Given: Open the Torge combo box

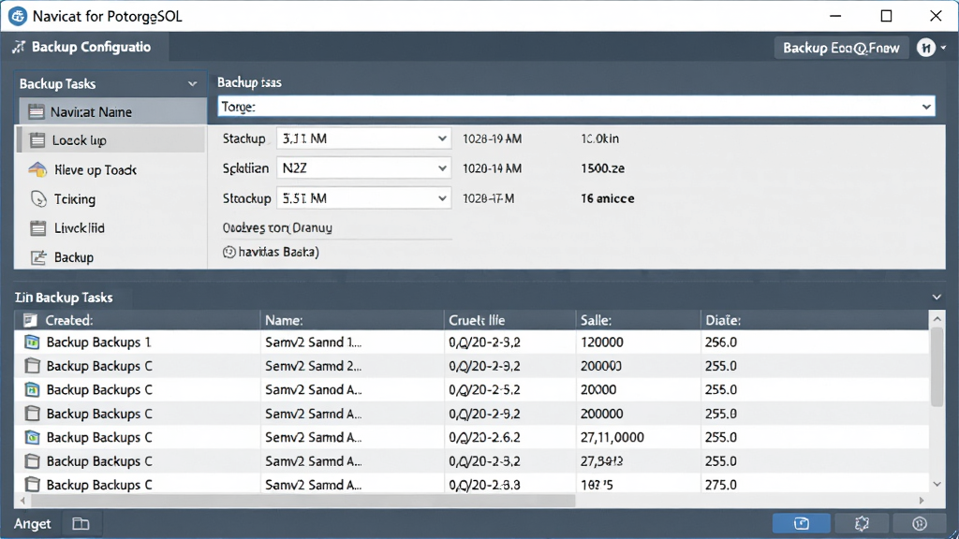Looking at the screenshot, I should (x=576, y=107).
